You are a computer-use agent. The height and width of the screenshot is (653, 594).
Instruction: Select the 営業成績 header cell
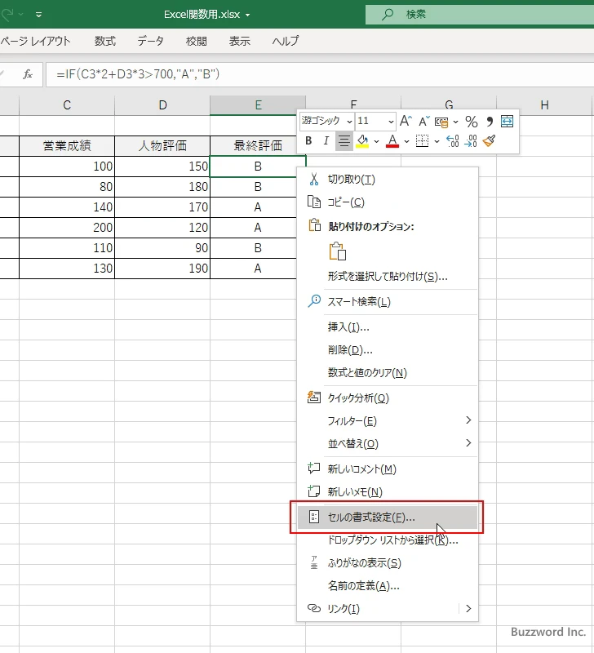pyautogui.click(x=67, y=146)
